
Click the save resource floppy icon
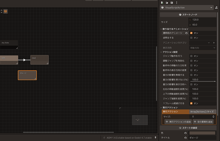click(x=172, y=3)
